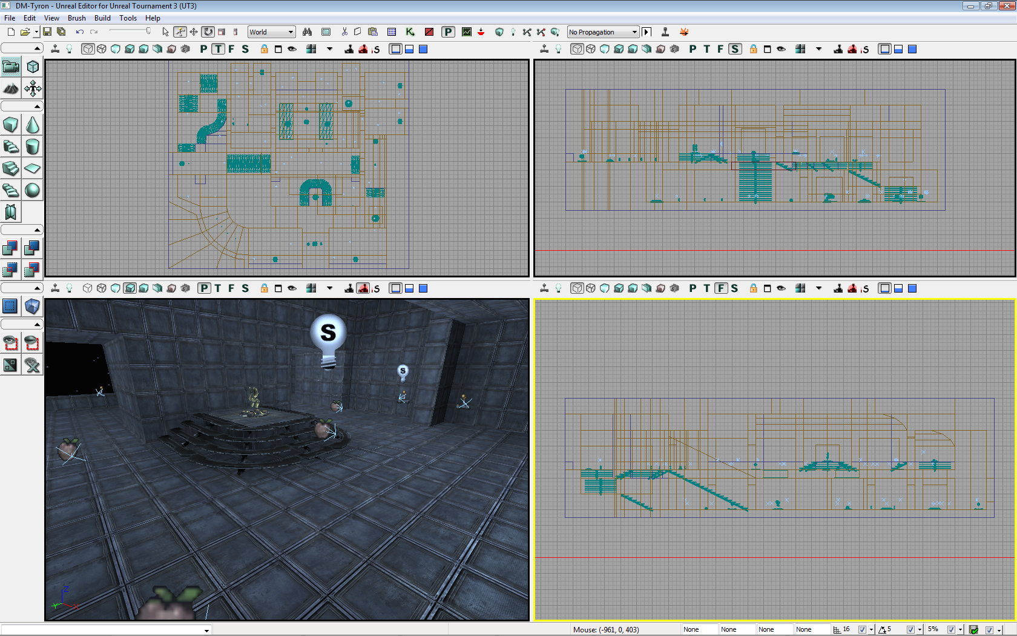This screenshot has height=636, width=1017.
Task: Click the Build All (P) button in the main toolbar
Action: (448, 32)
